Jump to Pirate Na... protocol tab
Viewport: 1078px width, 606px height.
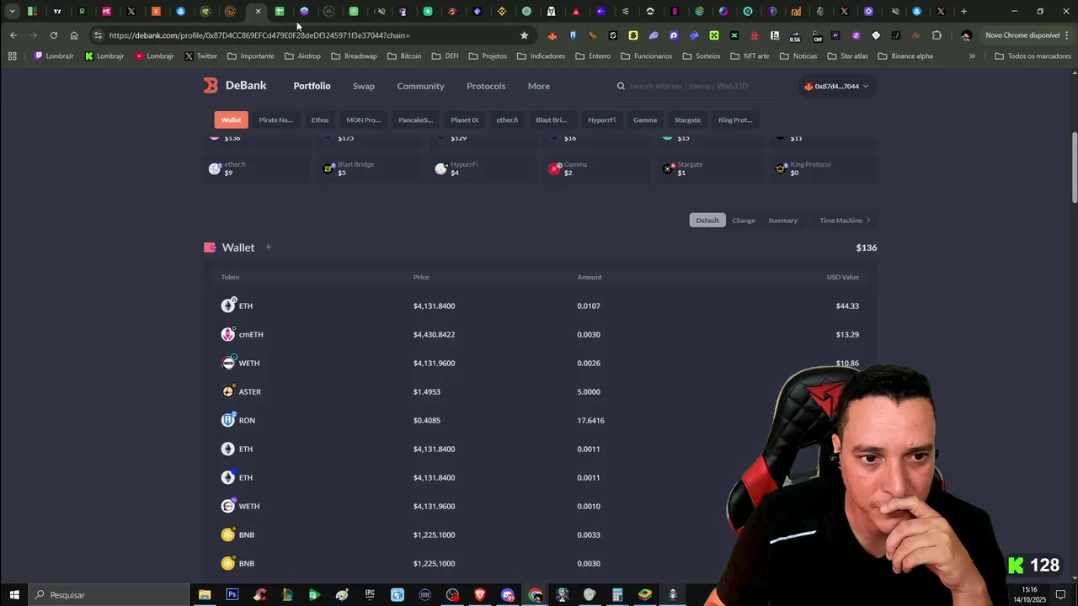pyautogui.click(x=275, y=120)
